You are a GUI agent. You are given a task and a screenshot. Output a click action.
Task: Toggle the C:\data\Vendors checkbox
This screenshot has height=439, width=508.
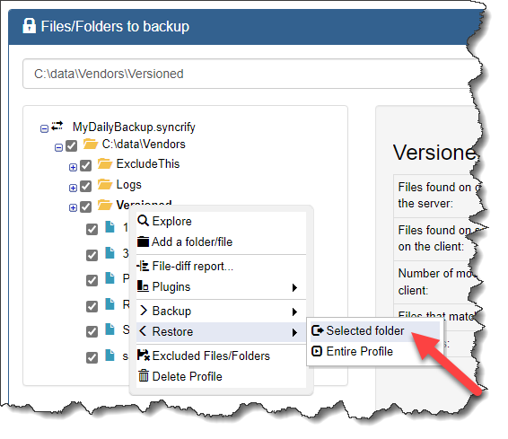71,145
